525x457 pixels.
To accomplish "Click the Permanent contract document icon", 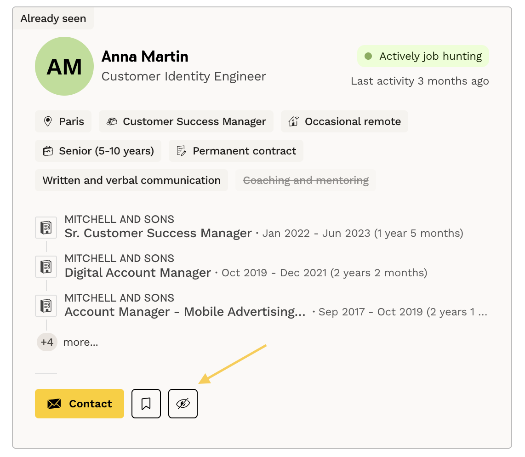I will click(182, 151).
